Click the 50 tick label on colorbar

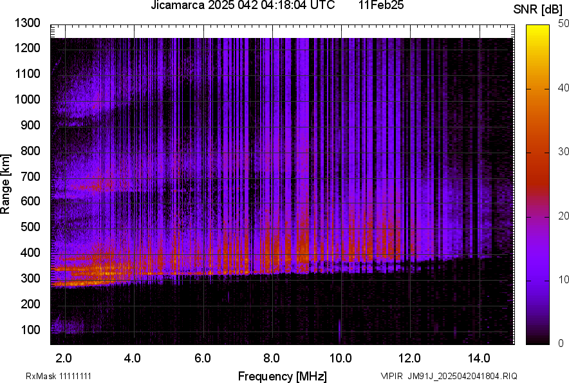(x=563, y=24)
